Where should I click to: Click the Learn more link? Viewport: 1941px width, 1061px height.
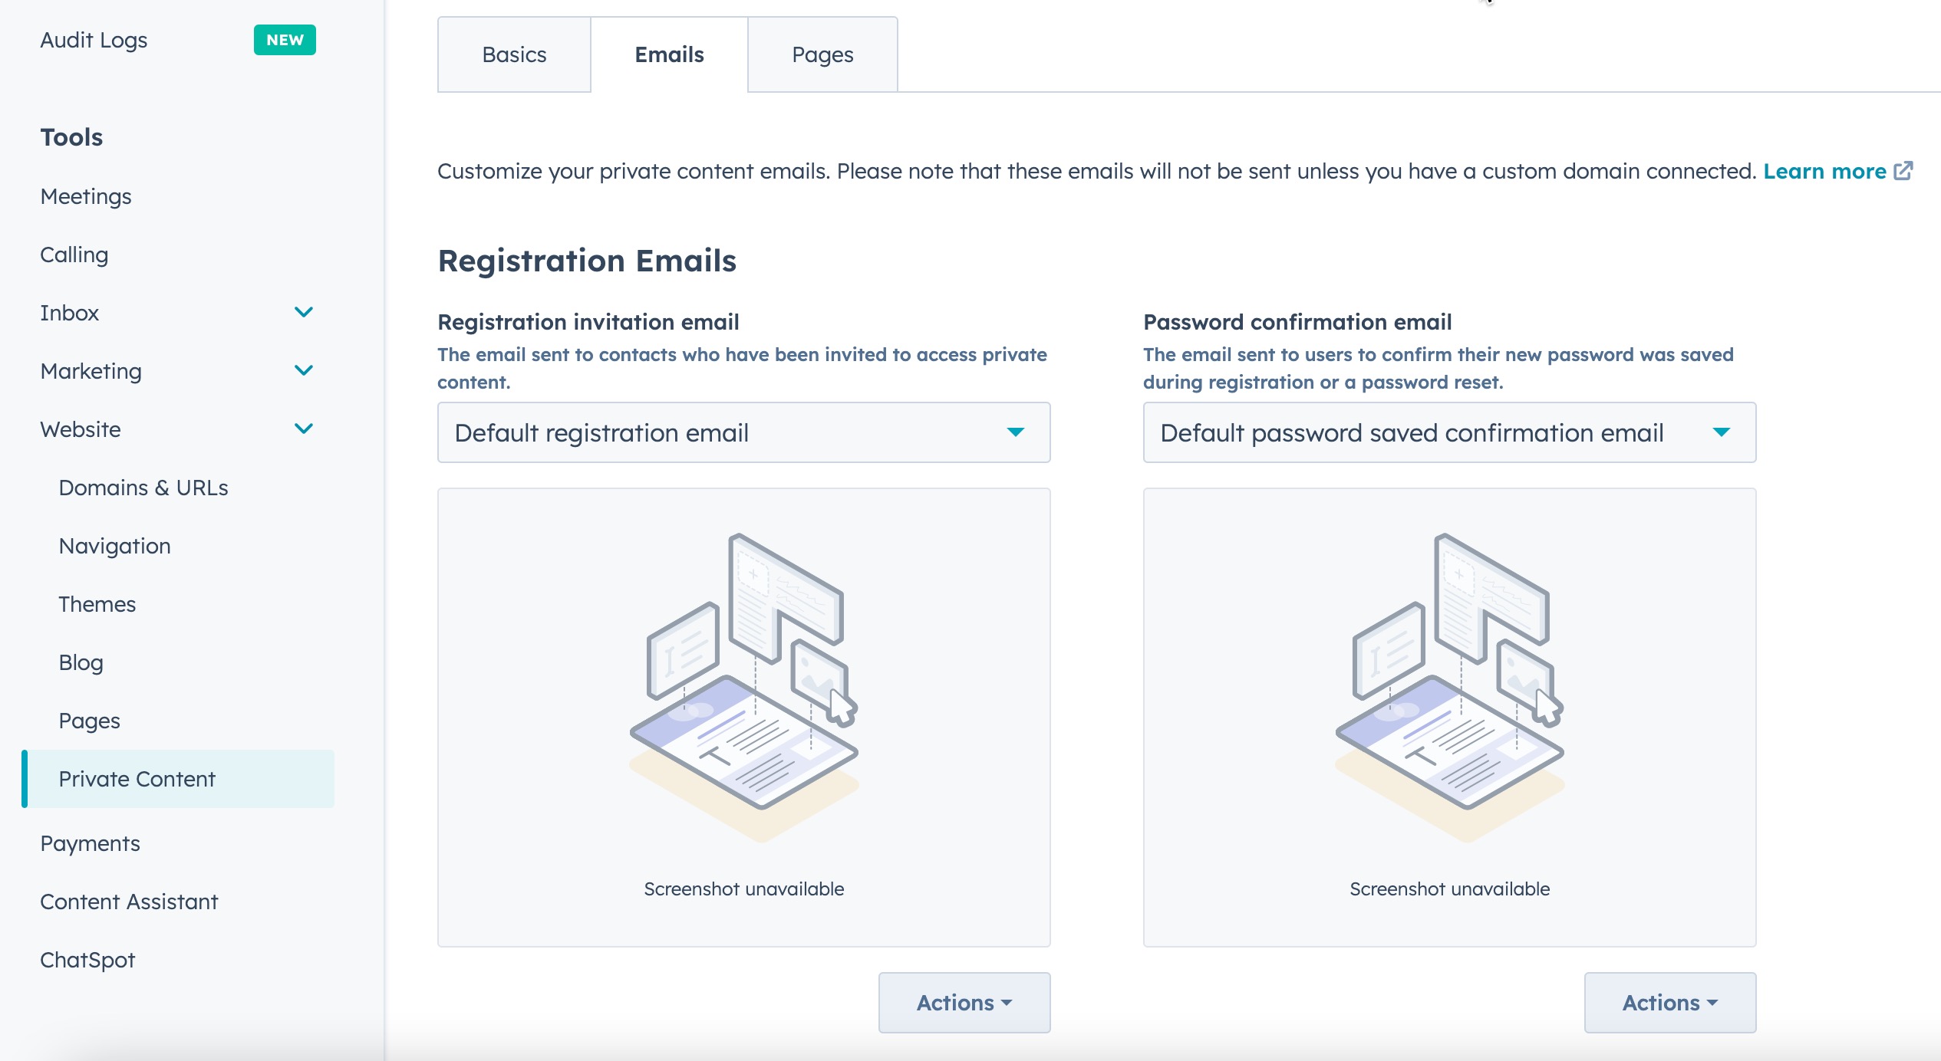pos(1824,171)
